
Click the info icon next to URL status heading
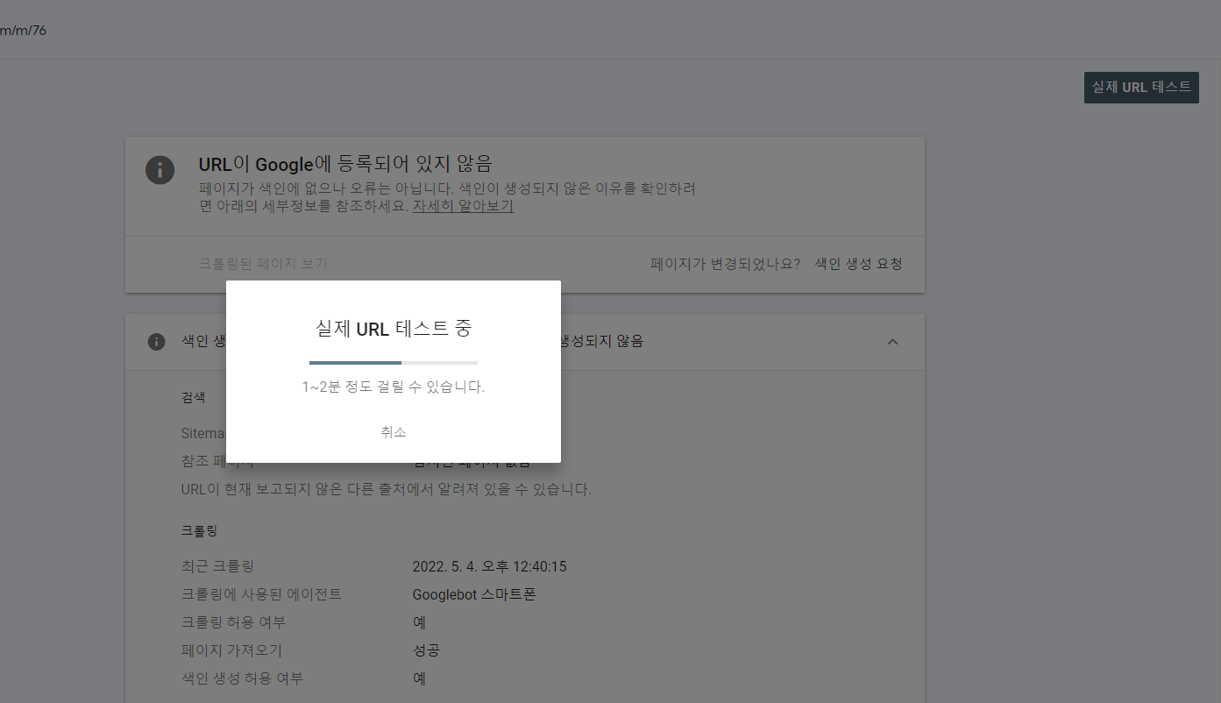[160, 169]
